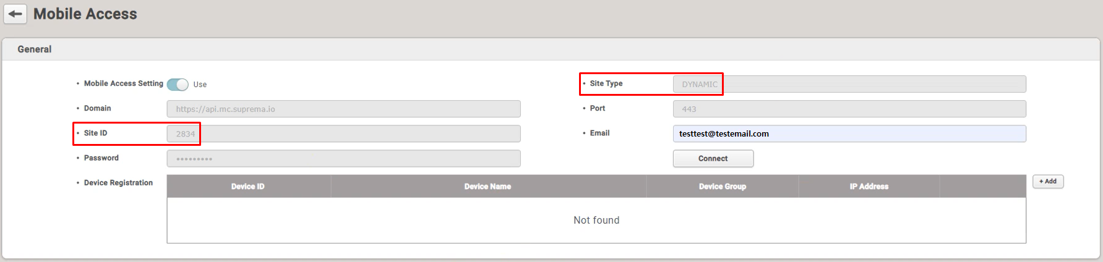Click the Mobile Access Setting label
The width and height of the screenshot is (1103, 262).
click(x=123, y=83)
